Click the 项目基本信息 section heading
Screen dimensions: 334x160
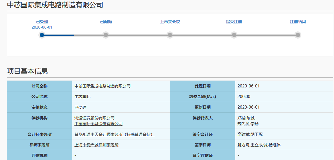tap(27, 71)
